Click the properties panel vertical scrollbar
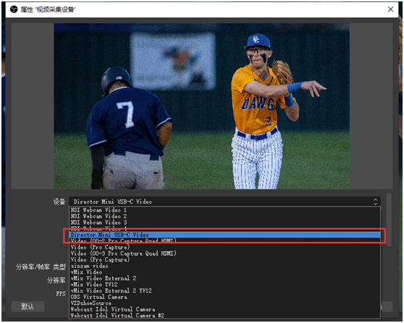This screenshot has height=323, width=404. pos(389,220)
